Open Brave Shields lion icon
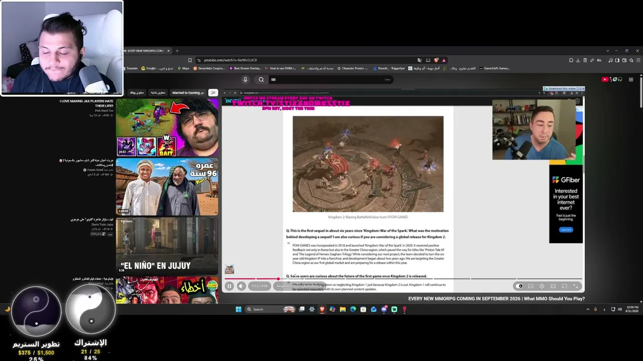 pos(436,60)
